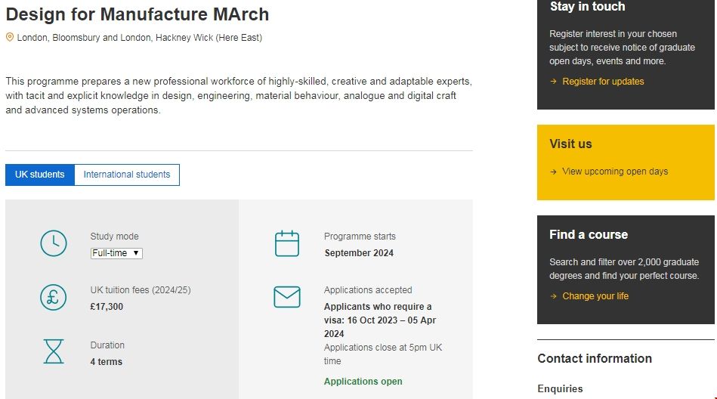Click the Find a course heading

click(x=589, y=235)
